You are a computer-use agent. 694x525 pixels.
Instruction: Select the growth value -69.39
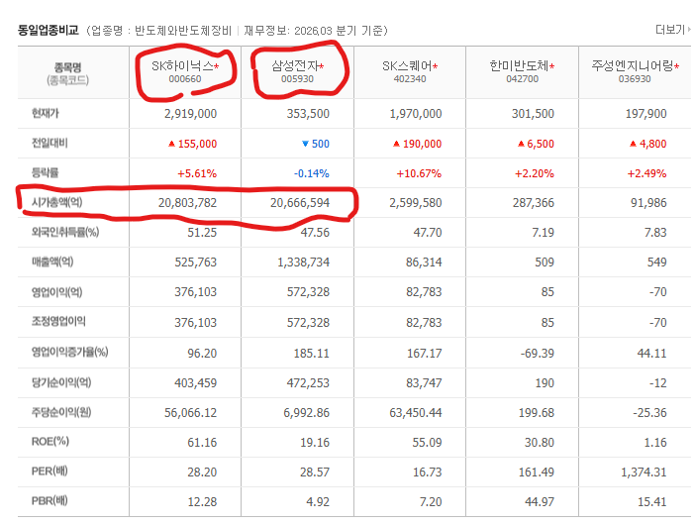[538, 354]
